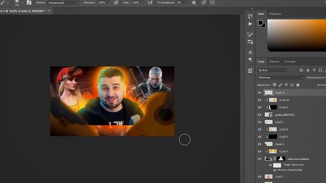
Task: Filter layers by pixel layers icon
Action: (301, 70)
